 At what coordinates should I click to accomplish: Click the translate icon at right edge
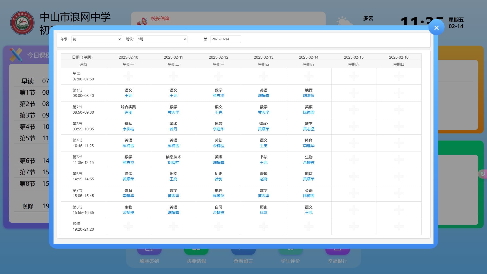483,174
